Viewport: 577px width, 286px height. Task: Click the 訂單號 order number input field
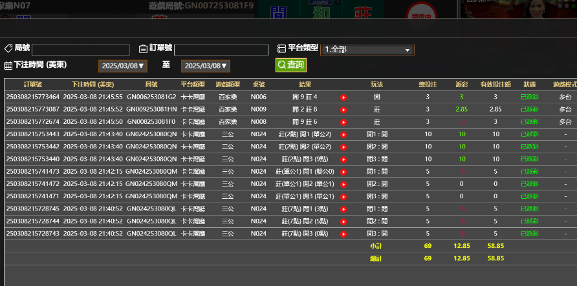click(221, 50)
